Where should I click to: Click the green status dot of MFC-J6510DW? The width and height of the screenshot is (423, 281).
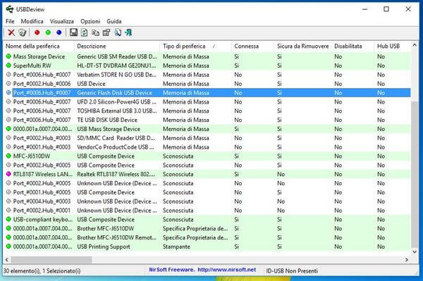8,156
